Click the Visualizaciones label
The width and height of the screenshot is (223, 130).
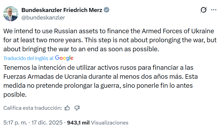(x=109, y=123)
